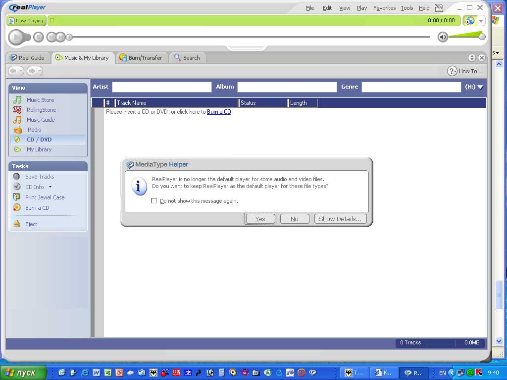Open the File menu
This screenshot has width=507, height=380.
pyautogui.click(x=310, y=8)
